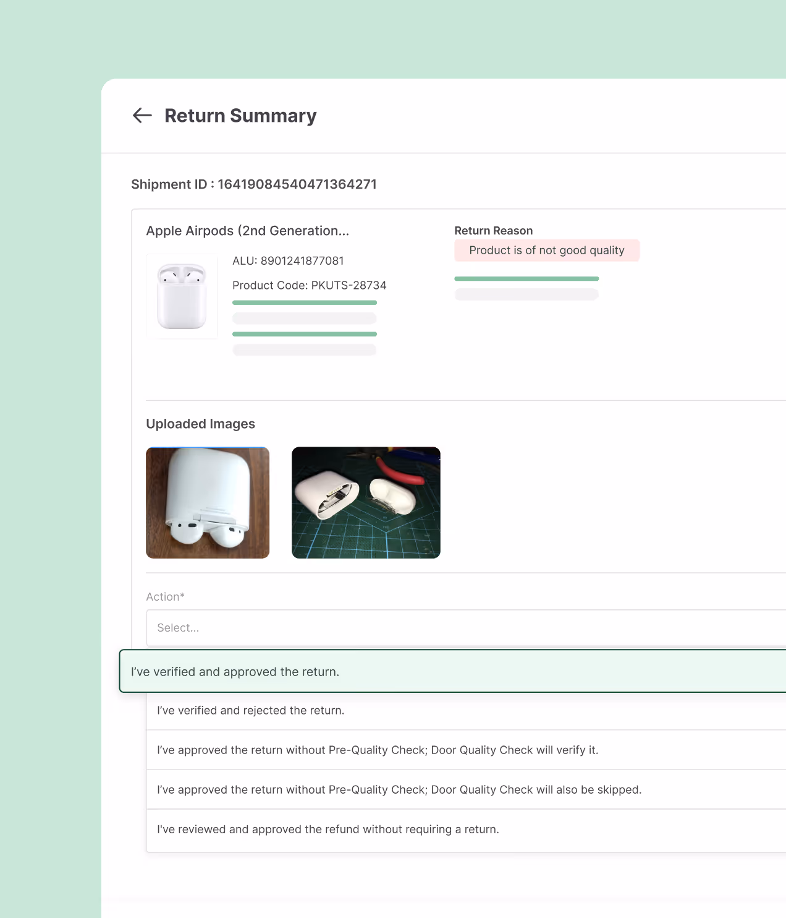Select "I've verified and approved the return."
Image resolution: width=786 pixels, height=918 pixels.
click(x=235, y=671)
